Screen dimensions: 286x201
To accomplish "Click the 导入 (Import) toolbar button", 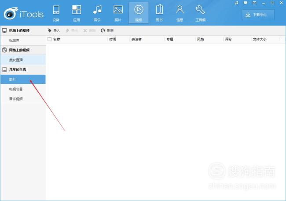I will (54, 30).
